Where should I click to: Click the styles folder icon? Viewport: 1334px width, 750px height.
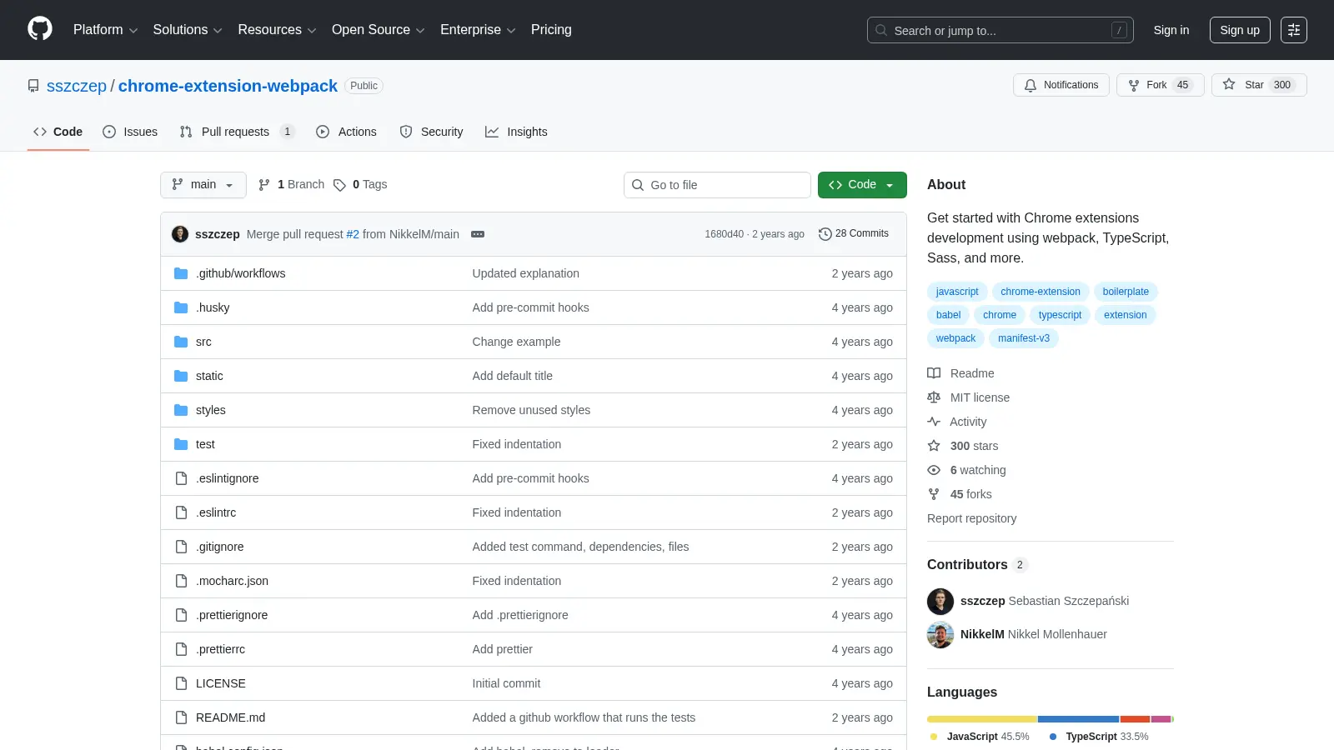tap(181, 410)
